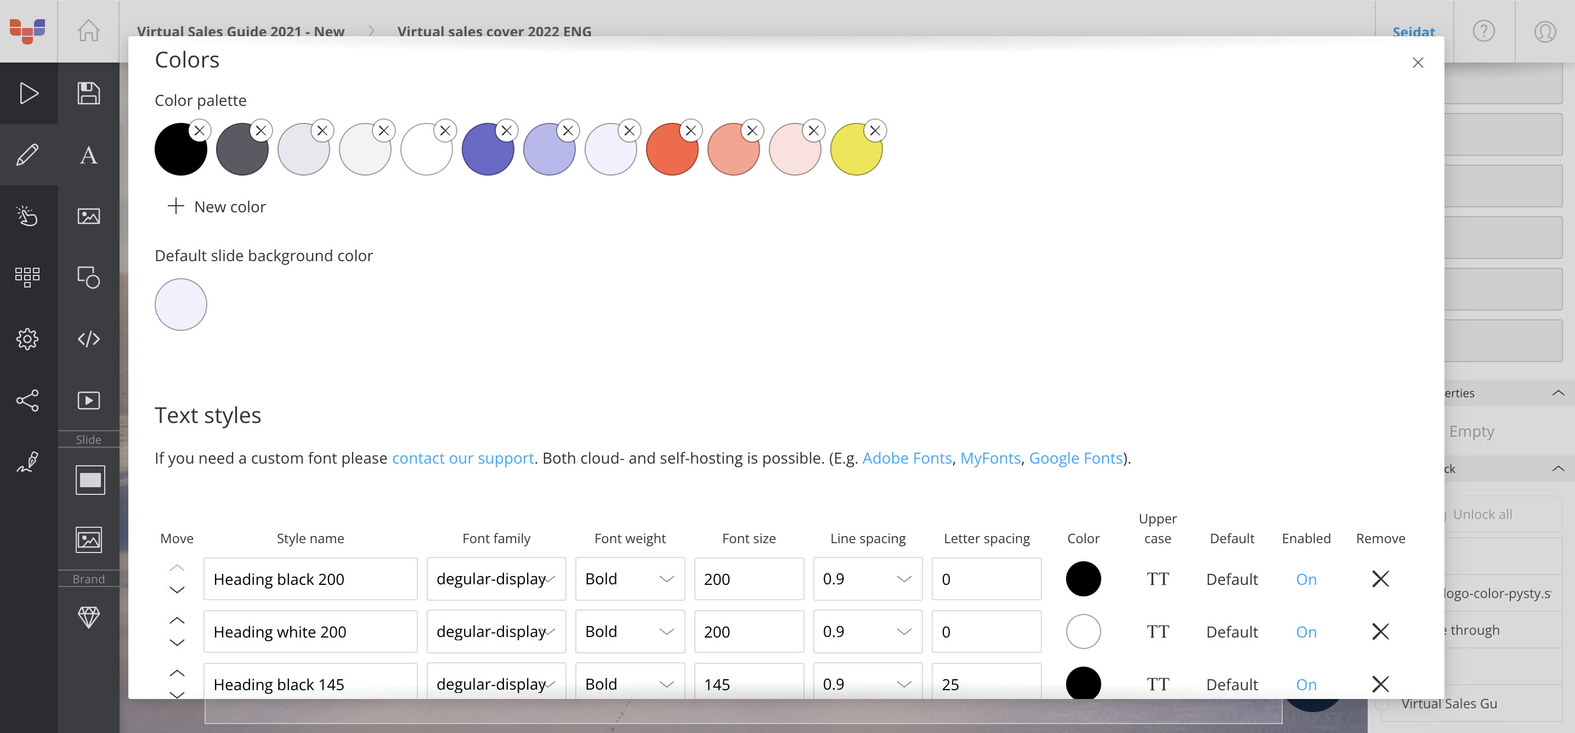This screenshot has height=733, width=1575.
Task: Remove the Heading black 200 style
Action: 1380,579
